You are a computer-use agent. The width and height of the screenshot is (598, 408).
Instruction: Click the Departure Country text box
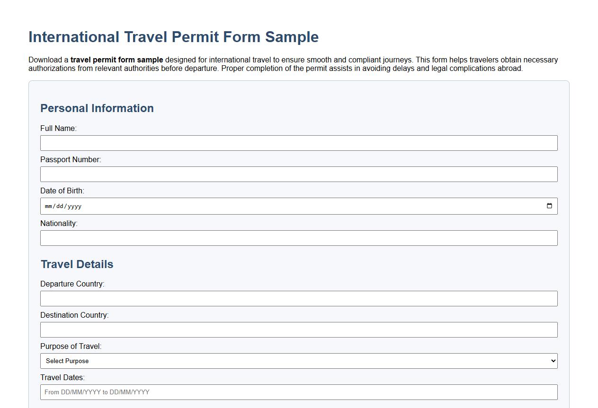click(299, 298)
